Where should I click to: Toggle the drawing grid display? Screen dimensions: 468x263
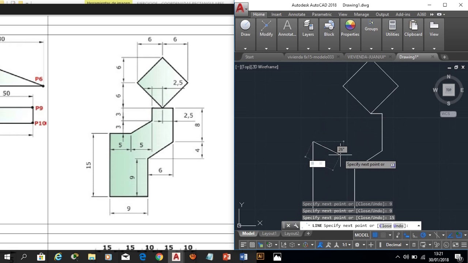tap(375, 235)
